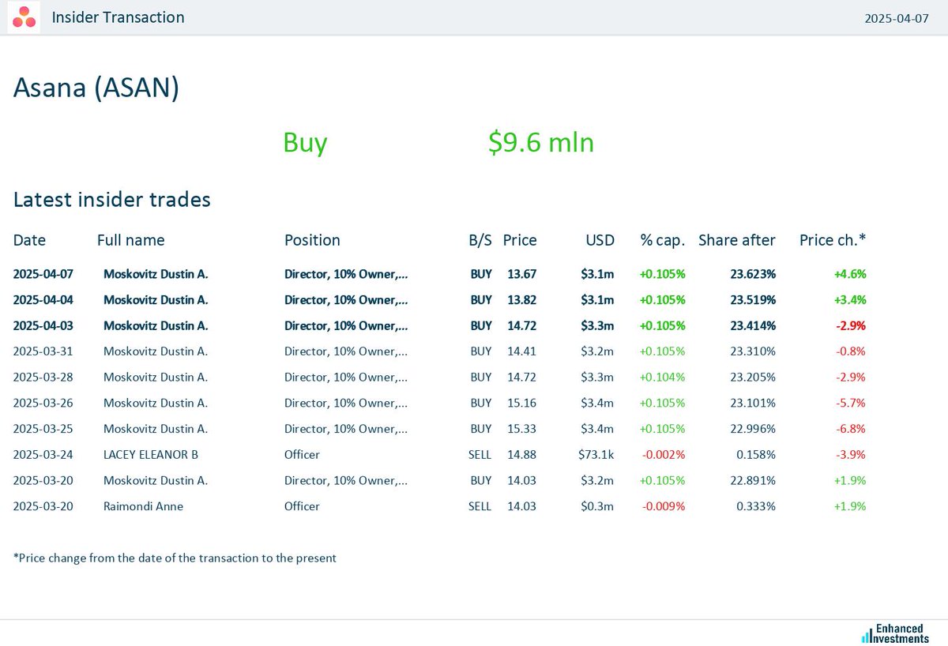Image resolution: width=948 pixels, height=646 pixels.
Task: Click the share after value 0.333%
Action: [x=756, y=506]
